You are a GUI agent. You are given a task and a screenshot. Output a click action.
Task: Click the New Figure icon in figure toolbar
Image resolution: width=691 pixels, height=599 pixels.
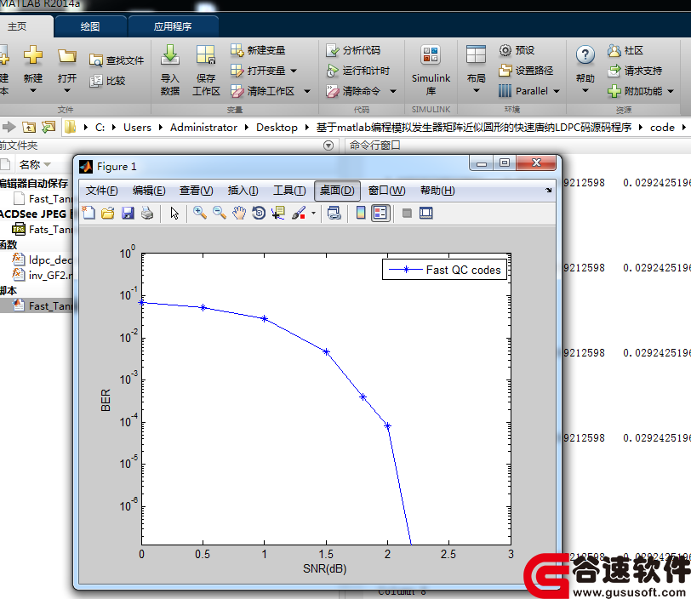pos(89,214)
